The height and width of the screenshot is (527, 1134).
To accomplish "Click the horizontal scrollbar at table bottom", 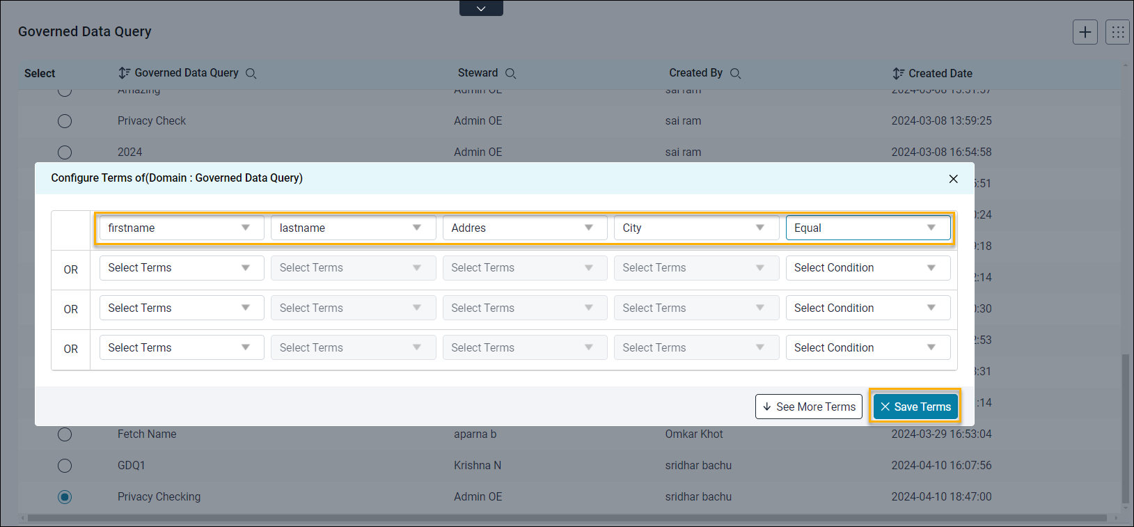I will (567, 518).
